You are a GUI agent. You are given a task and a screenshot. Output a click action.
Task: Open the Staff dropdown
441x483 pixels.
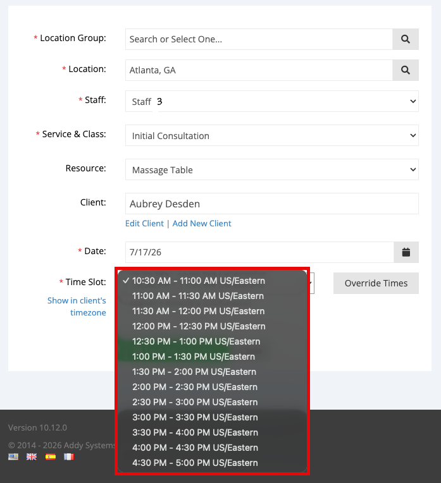(271, 101)
